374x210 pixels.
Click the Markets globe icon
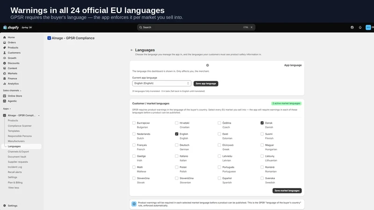pyautogui.click(x=5, y=73)
